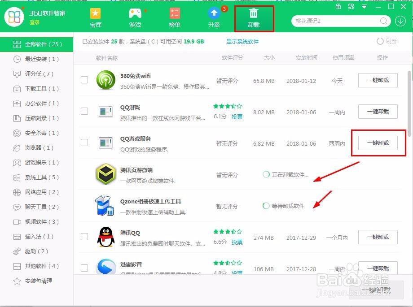This screenshot has width=413, height=307.
Task: Select the QQ游戏 checkbox
Action: [x=84, y=111]
